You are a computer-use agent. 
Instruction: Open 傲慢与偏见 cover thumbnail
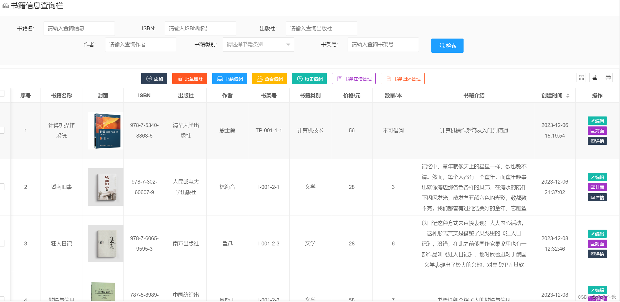[x=103, y=291]
